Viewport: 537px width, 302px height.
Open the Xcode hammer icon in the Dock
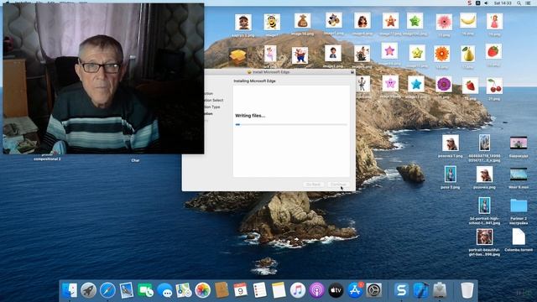pos(420,290)
